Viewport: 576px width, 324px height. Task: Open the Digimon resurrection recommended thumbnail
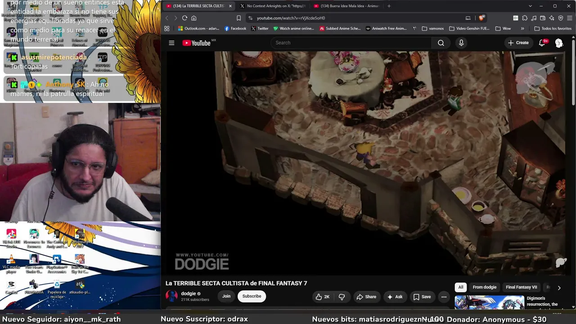489,302
